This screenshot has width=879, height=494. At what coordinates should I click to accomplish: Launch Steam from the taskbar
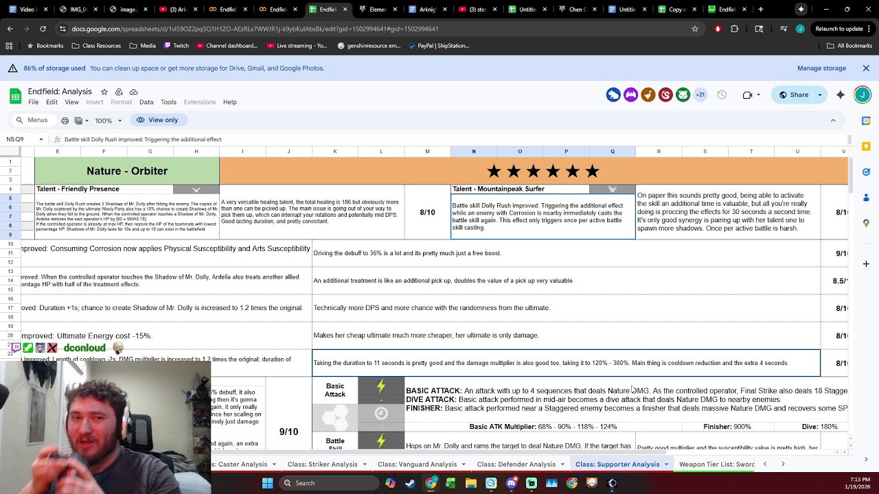pyautogui.click(x=410, y=483)
